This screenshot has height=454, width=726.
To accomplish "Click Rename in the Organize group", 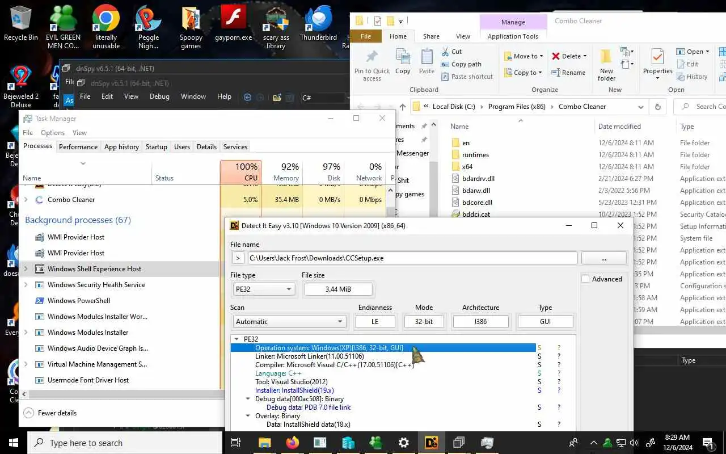I will click(568, 73).
